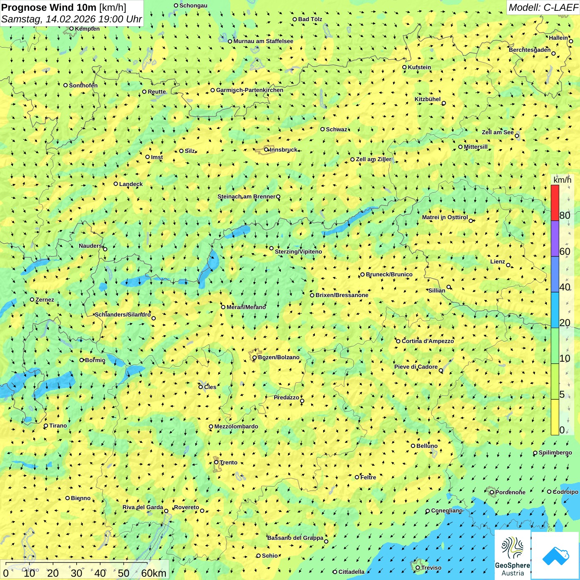Screen dimensions: 580x580
Task: Click the Matrei in Osttirol label
Action: (x=445, y=217)
